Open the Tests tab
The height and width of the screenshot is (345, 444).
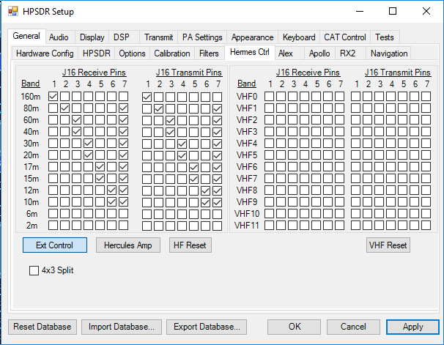coord(385,37)
